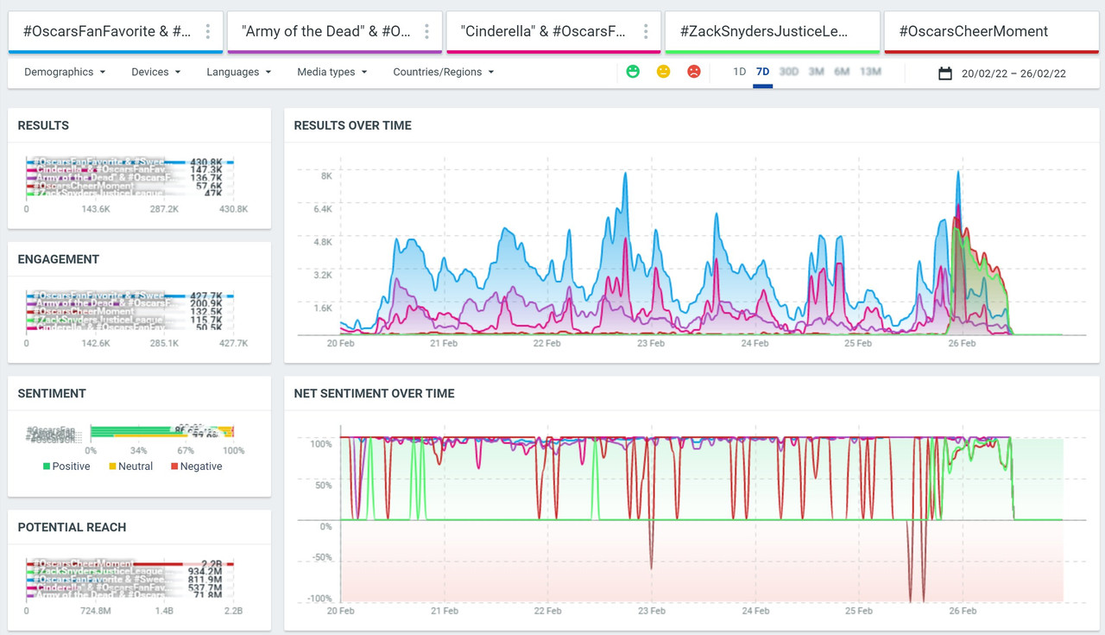
Task: Select the 1D time range
Action: coord(739,72)
